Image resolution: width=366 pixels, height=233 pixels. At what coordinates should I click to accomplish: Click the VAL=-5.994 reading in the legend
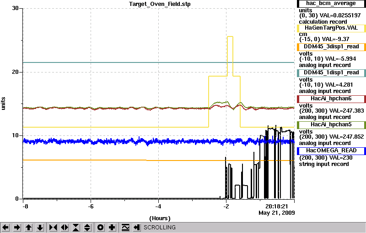339,59
